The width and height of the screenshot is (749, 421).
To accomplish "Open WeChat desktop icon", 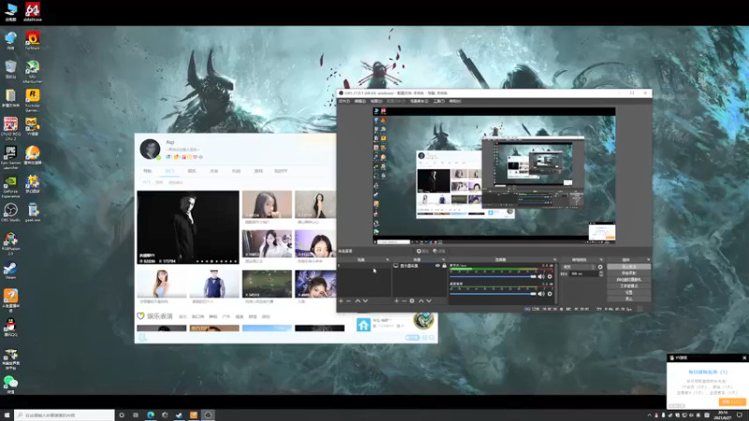I will tap(10, 385).
